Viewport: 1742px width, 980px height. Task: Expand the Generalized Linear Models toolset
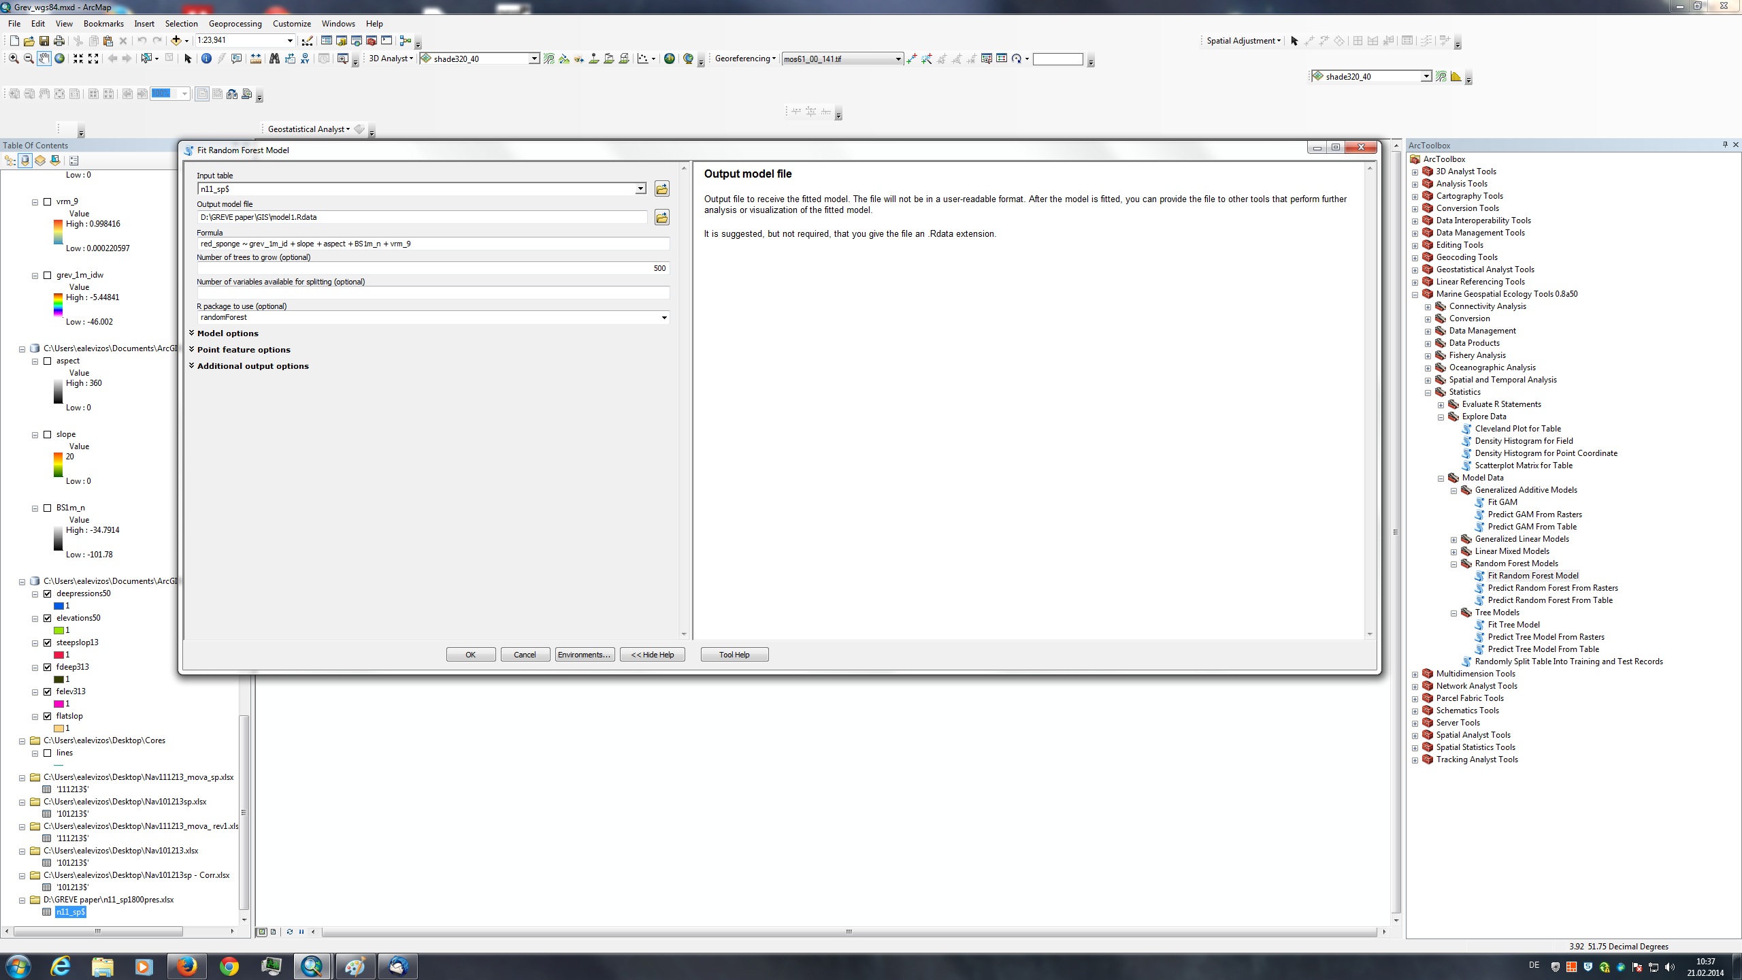click(1453, 540)
